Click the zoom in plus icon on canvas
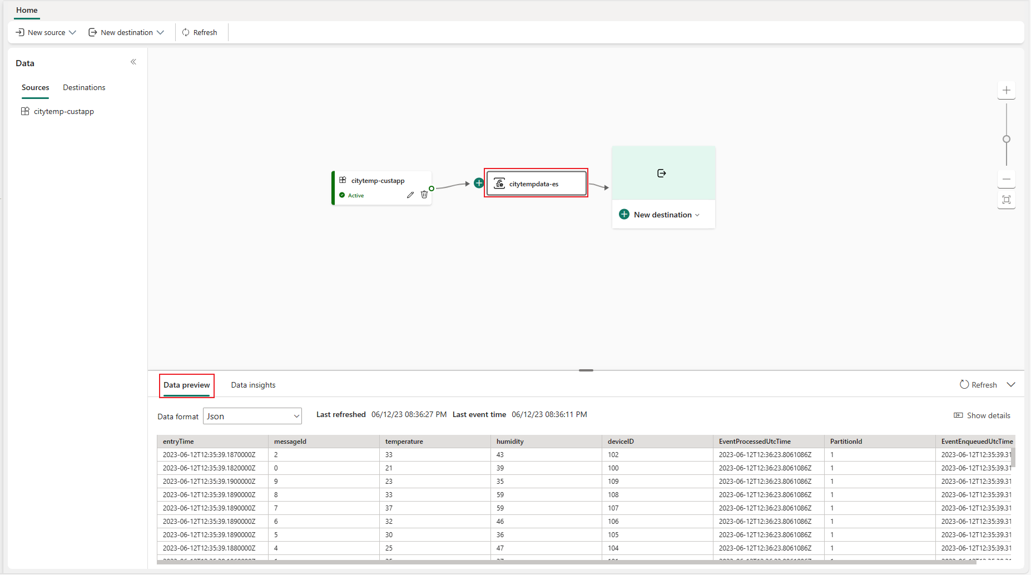The image size is (1031, 575). coord(1006,90)
